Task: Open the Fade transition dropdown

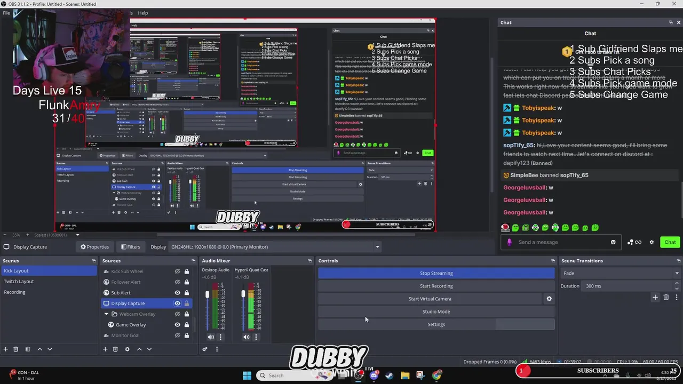Action: (x=621, y=273)
